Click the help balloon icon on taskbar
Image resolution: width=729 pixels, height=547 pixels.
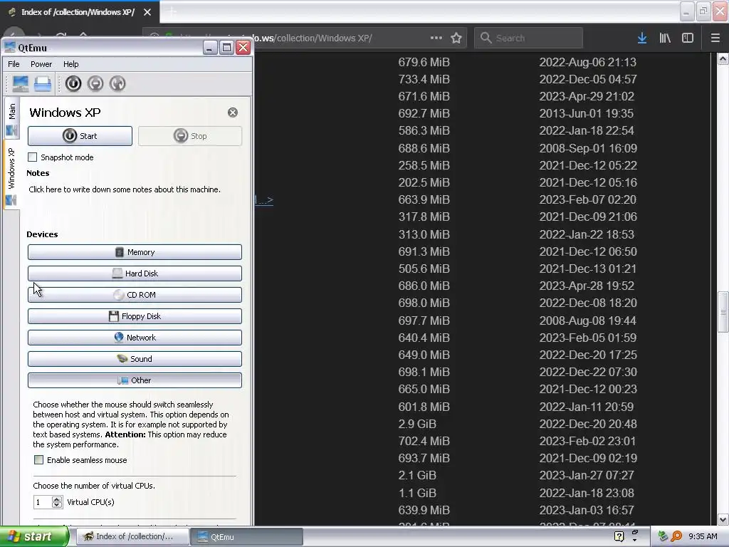tap(619, 537)
